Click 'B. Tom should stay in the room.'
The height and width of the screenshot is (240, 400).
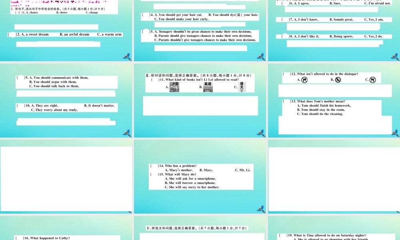(321, 110)
